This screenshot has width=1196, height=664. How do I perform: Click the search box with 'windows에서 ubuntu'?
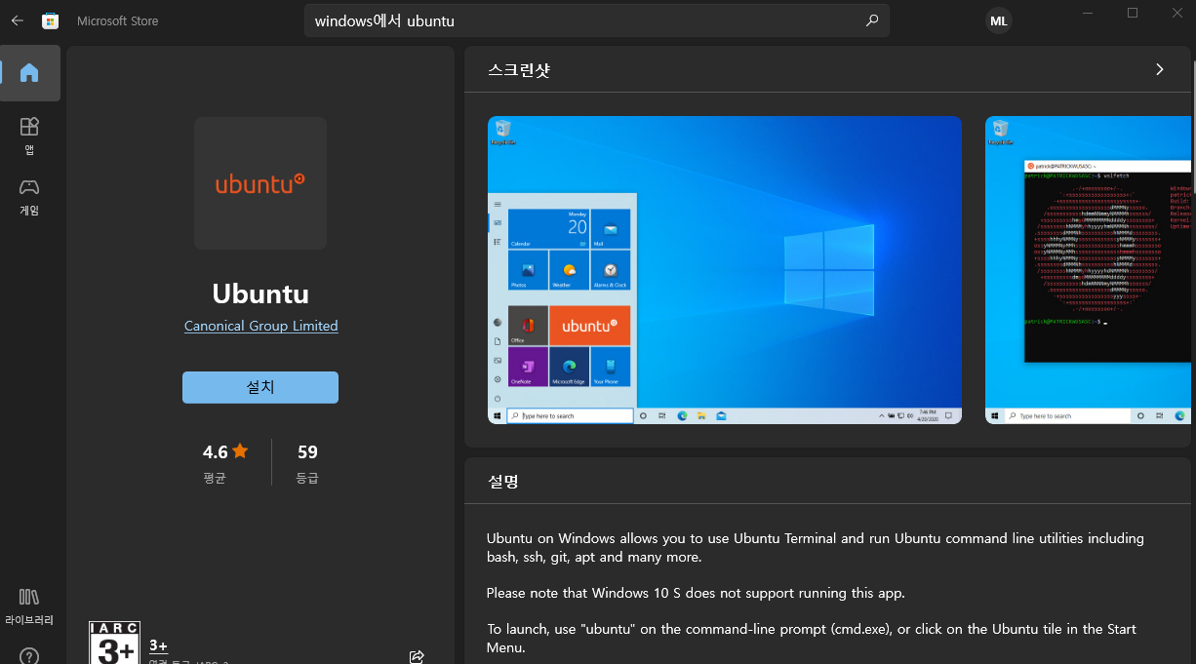(x=597, y=20)
